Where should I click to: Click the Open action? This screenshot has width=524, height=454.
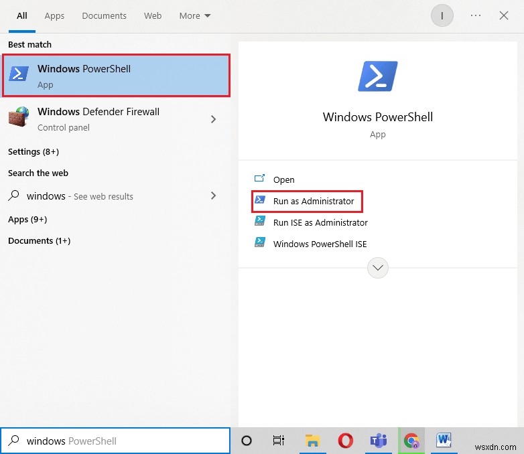click(283, 179)
